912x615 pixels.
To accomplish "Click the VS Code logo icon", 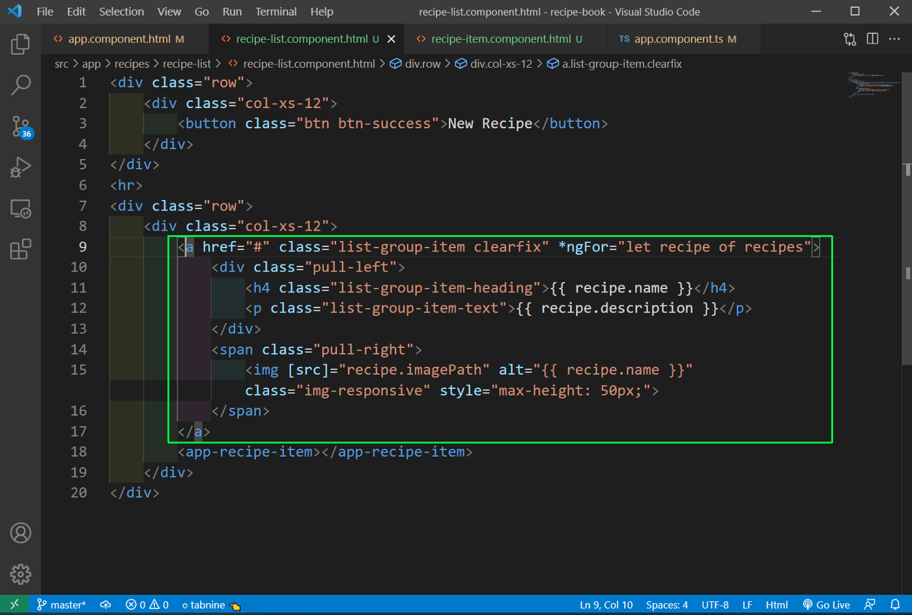I will 14,12.
